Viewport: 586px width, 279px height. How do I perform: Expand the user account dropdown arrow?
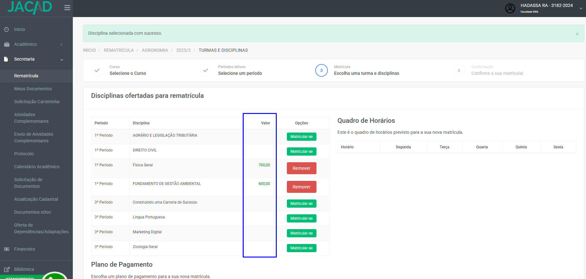click(581, 9)
